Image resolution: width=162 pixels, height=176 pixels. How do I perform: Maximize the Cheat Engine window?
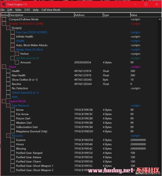pos(146,4)
